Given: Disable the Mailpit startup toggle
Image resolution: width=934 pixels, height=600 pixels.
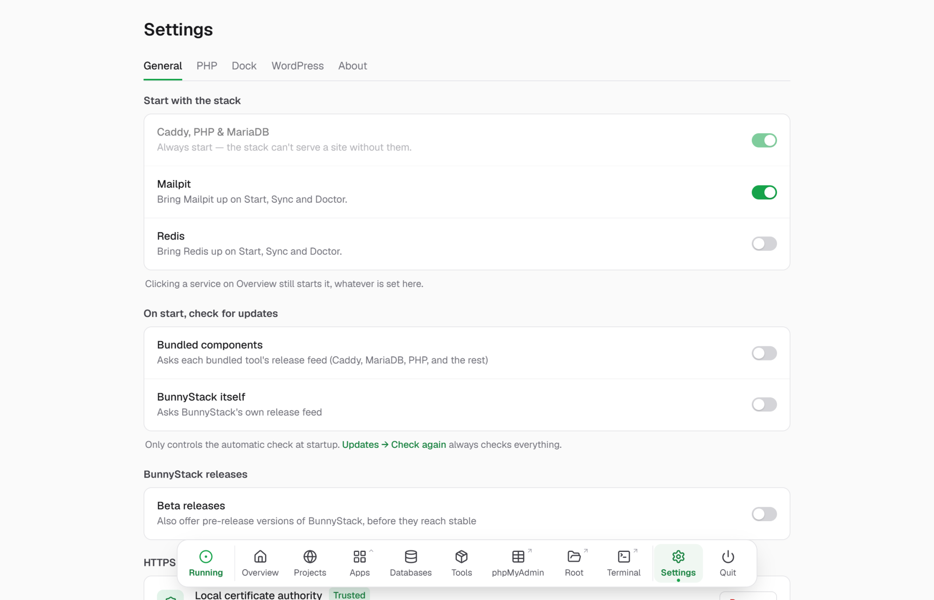Looking at the screenshot, I should [764, 192].
